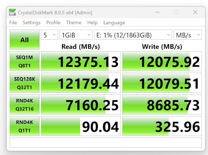Image resolution: width=208 pixels, height=155 pixels.
Task: Open the drive selector showing E: 1%
Action: tap(133, 35)
